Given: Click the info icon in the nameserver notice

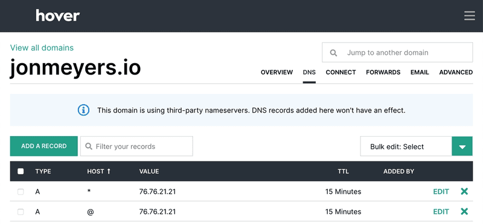Looking at the screenshot, I should tap(83, 110).
